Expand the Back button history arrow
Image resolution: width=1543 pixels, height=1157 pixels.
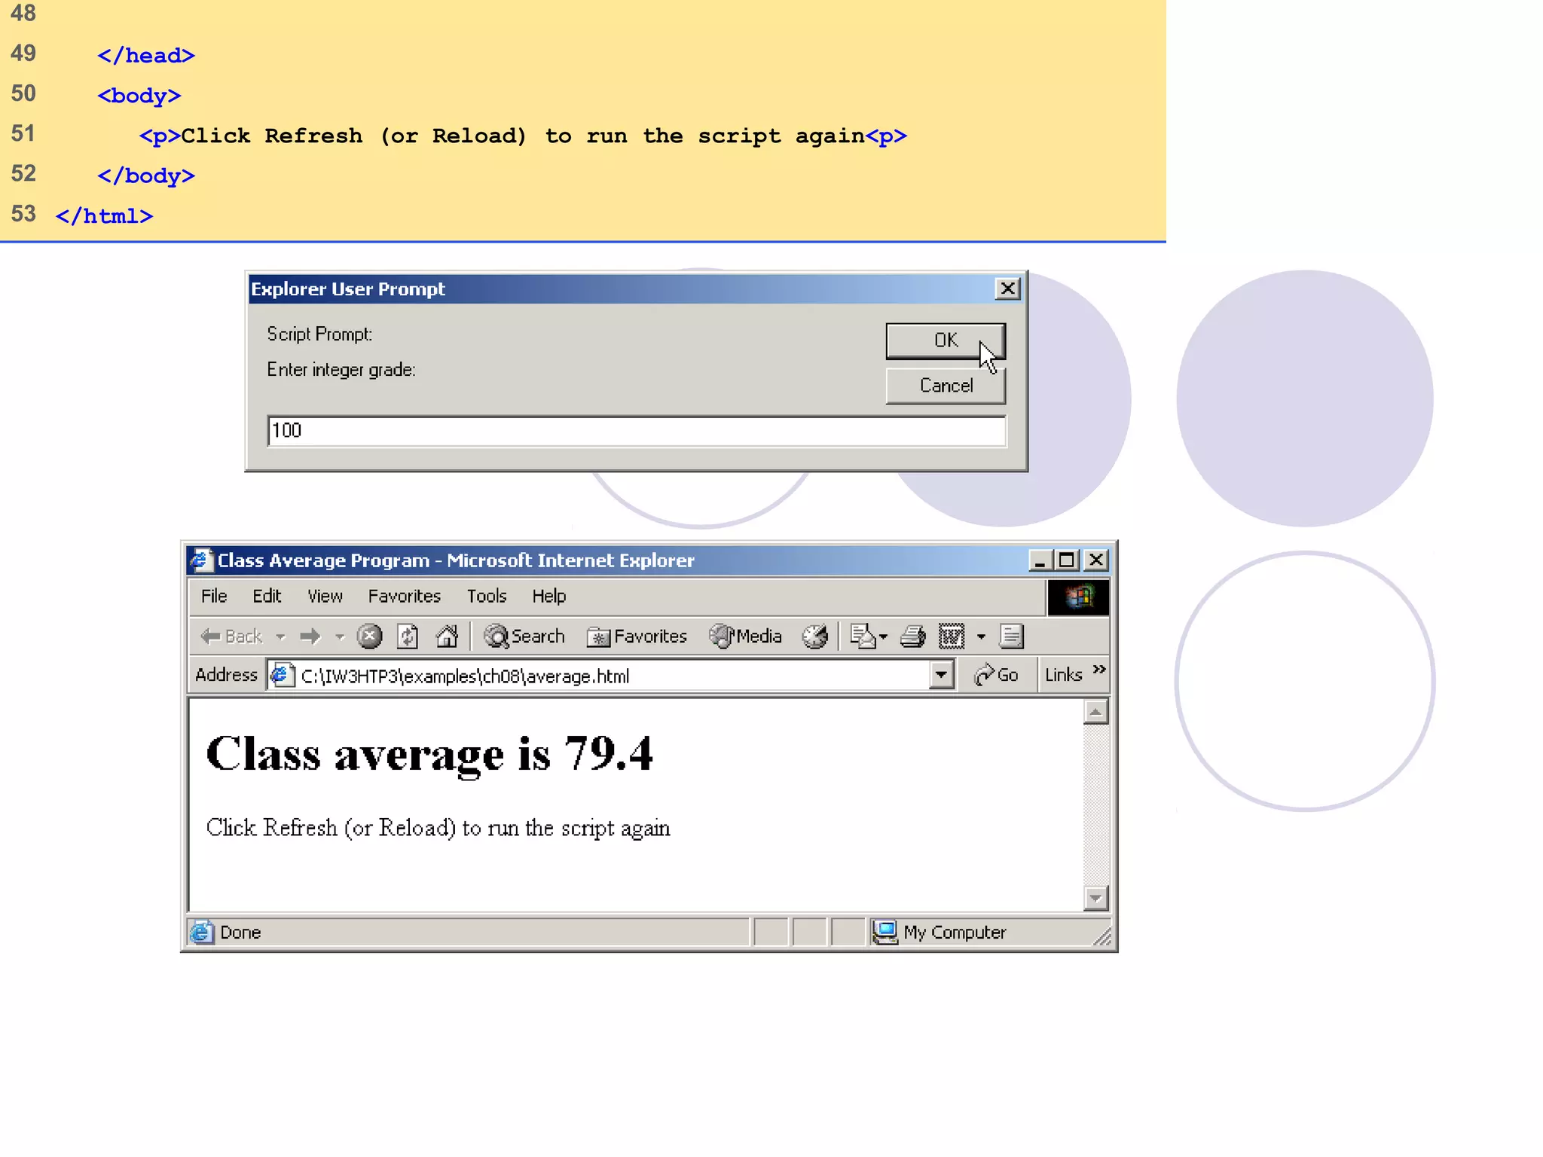tap(281, 637)
